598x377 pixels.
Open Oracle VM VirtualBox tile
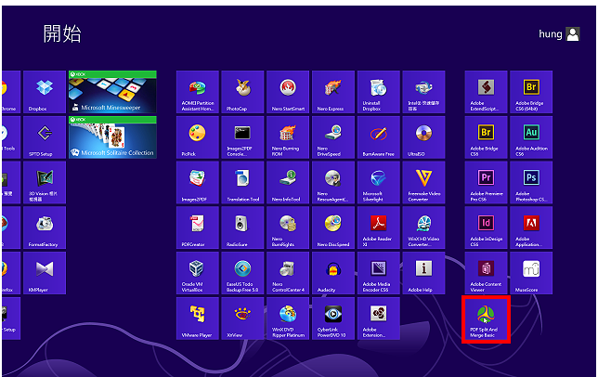(x=198, y=273)
